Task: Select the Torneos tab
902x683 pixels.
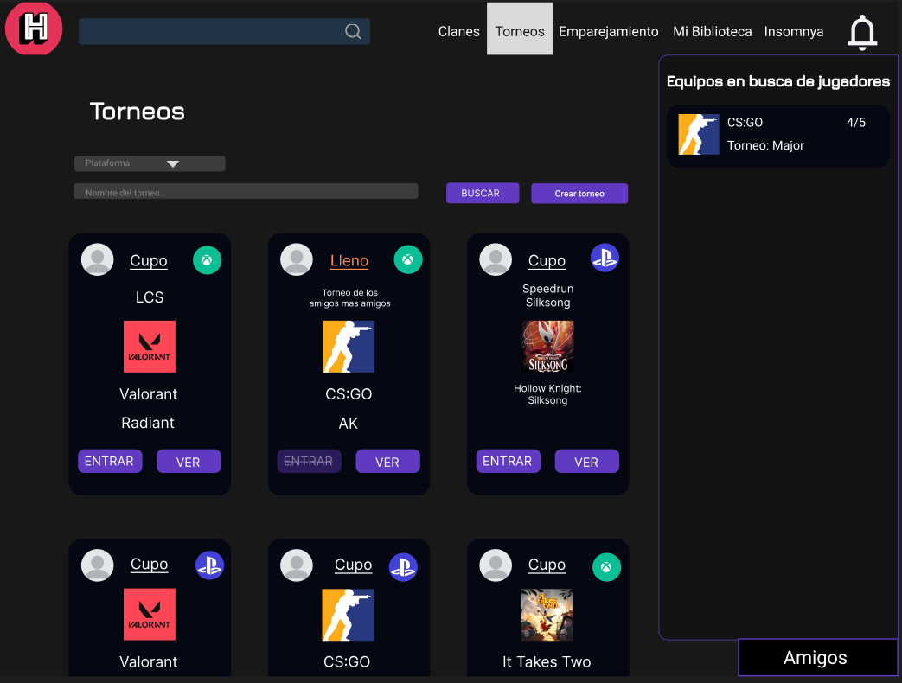Action: click(520, 29)
